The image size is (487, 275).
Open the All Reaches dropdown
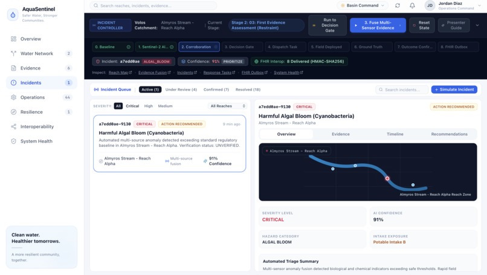click(228, 106)
